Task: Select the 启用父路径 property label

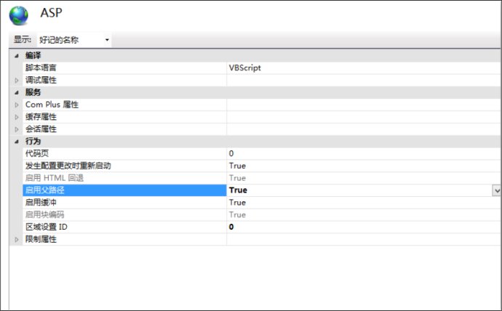Action: (x=44, y=190)
